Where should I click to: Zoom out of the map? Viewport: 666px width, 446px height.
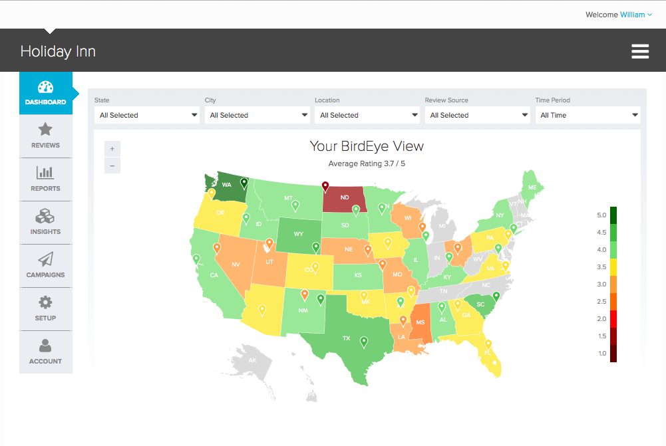tap(112, 166)
